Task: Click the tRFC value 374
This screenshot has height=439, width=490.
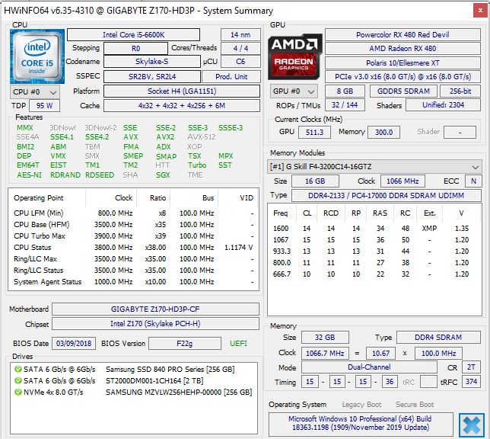Action: (471, 381)
